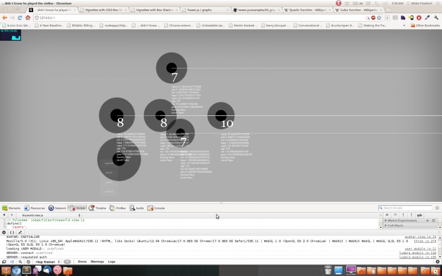Open the Timeline panel
Viewport: 442px width, 276px height.
[97, 208]
